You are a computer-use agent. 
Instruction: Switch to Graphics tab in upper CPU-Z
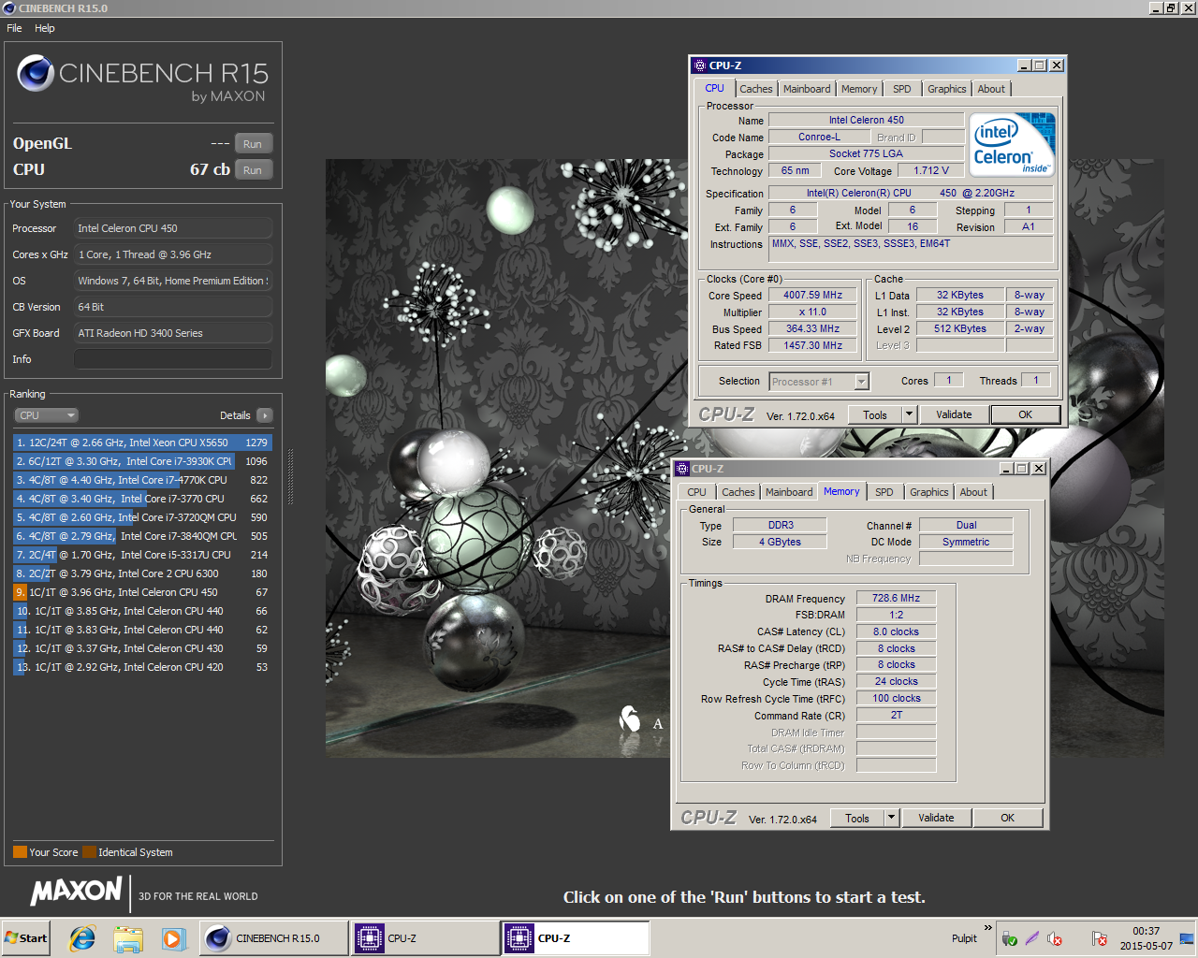[947, 89]
